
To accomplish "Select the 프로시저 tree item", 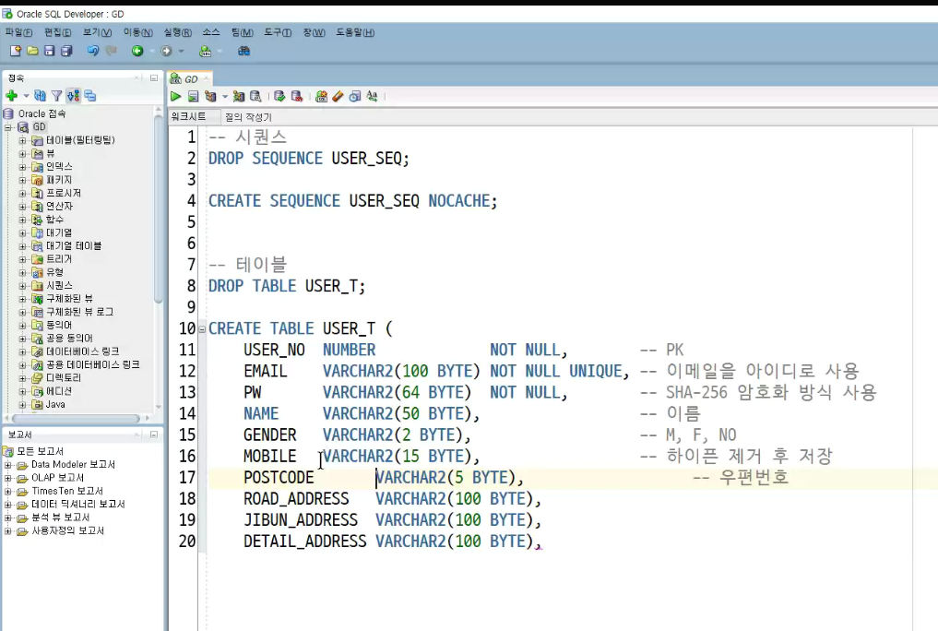I will [64, 193].
